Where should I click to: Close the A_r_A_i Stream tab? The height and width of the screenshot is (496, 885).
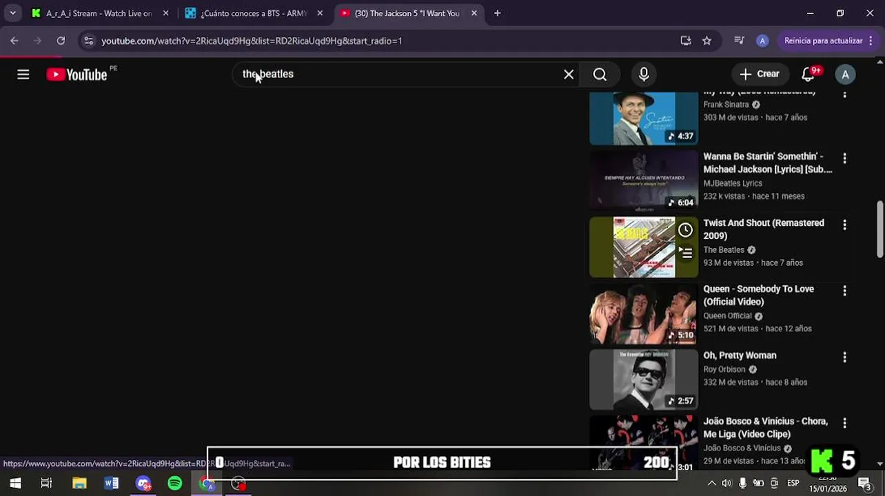click(165, 13)
